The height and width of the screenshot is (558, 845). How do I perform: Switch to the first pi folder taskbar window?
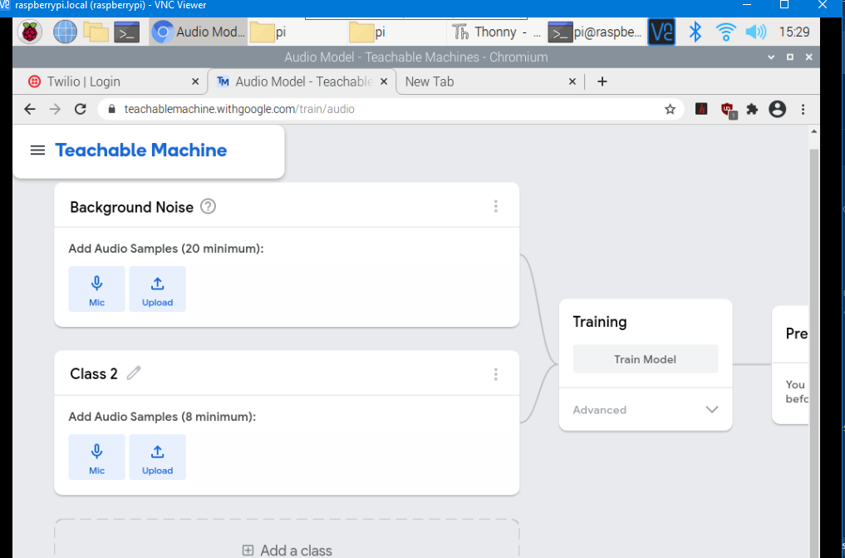[x=297, y=32]
